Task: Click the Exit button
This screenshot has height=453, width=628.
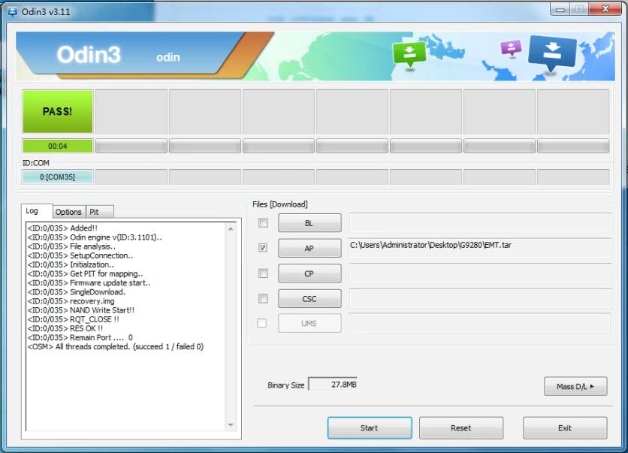Action: [x=565, y=427]
